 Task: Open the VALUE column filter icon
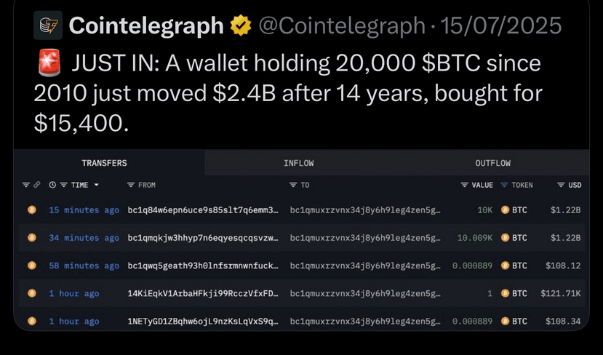[465, 185]
